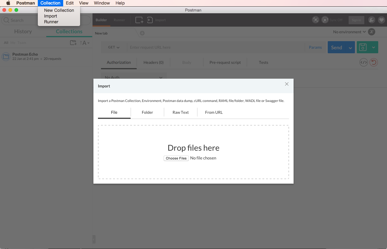
Task: Open the Apple menu
Action: [x=8, y=3]
